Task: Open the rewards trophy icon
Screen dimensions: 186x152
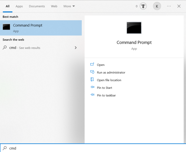Action: [143, 6]
